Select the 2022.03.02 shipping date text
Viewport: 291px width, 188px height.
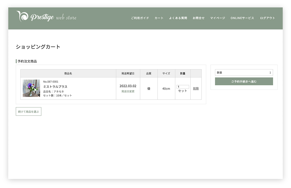128,86
